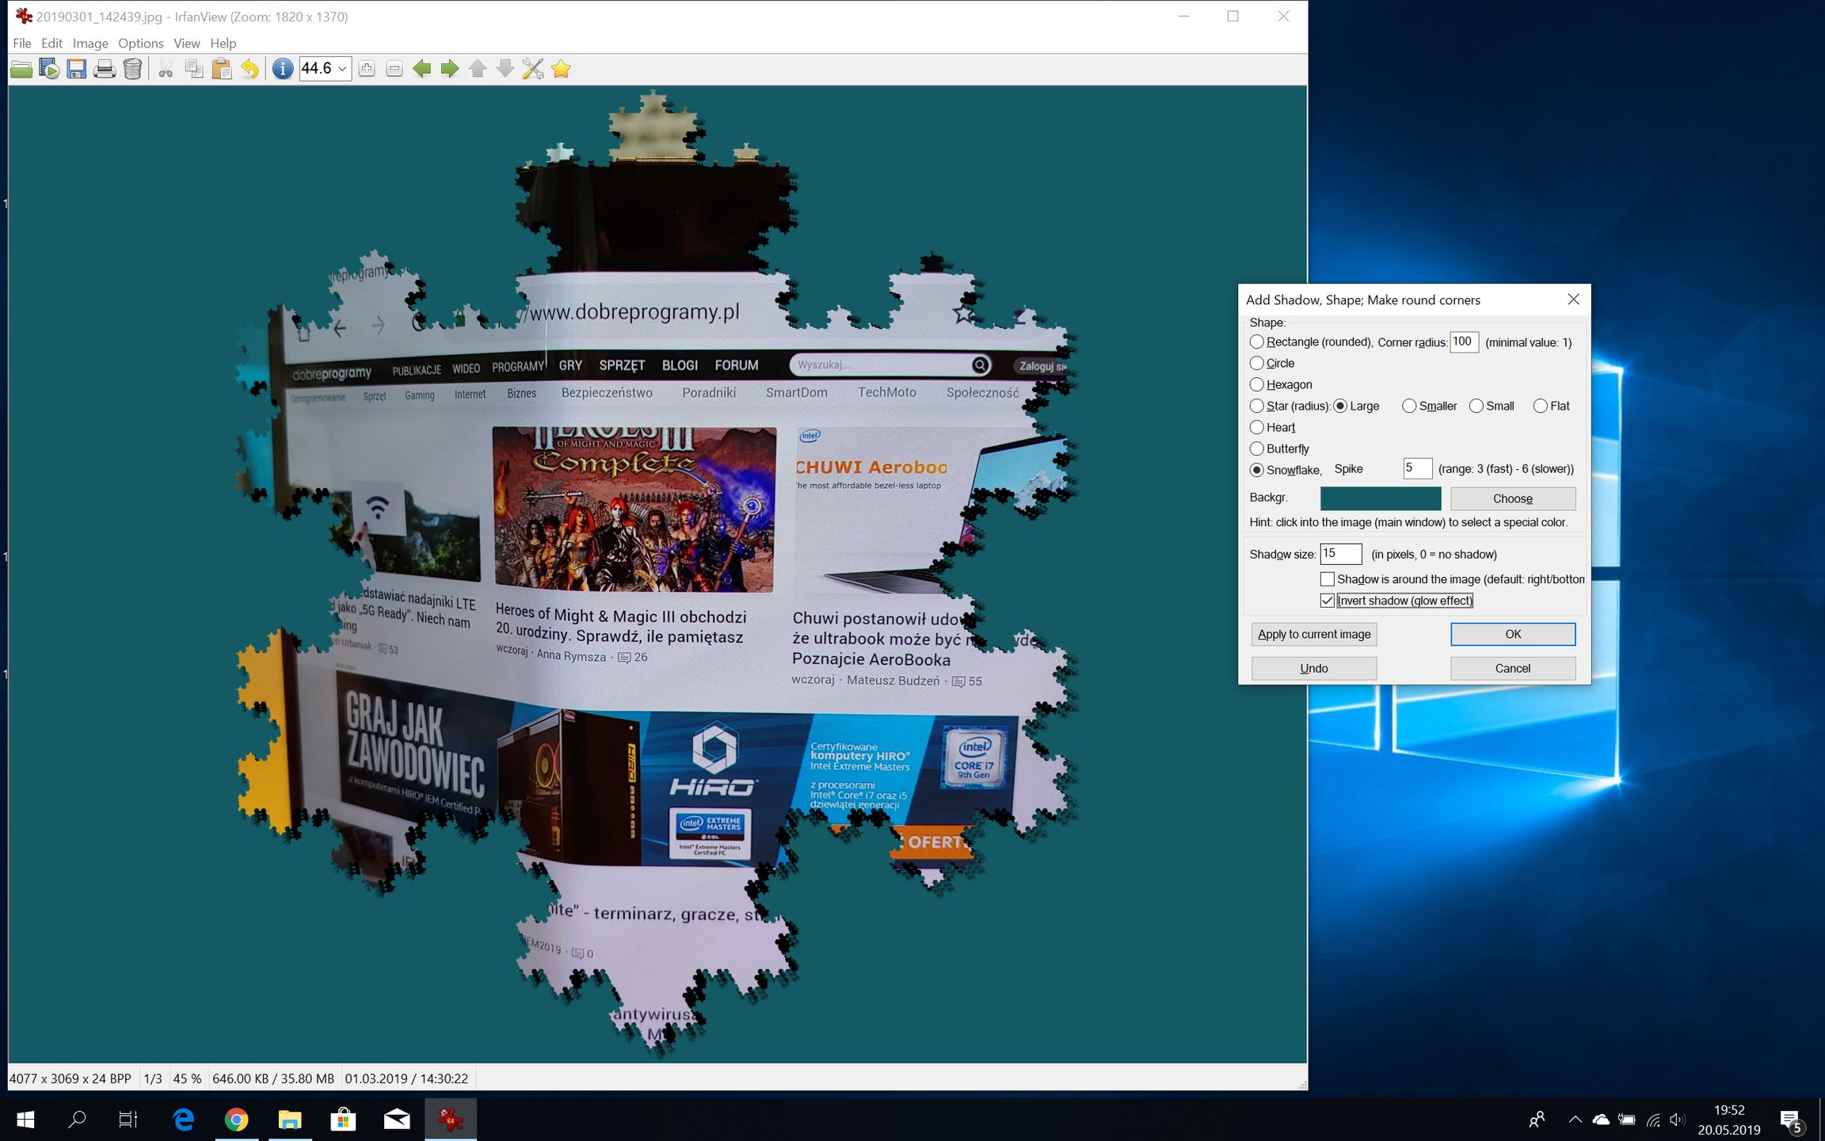Screen dimensions: 1825x1141
Task: Open the Options menu
Action: coord(140,44)
